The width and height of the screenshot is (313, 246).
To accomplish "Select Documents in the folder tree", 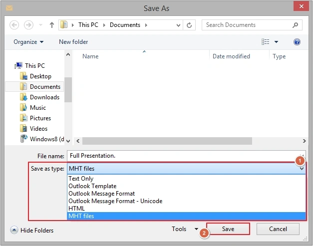I will point(45,87).
